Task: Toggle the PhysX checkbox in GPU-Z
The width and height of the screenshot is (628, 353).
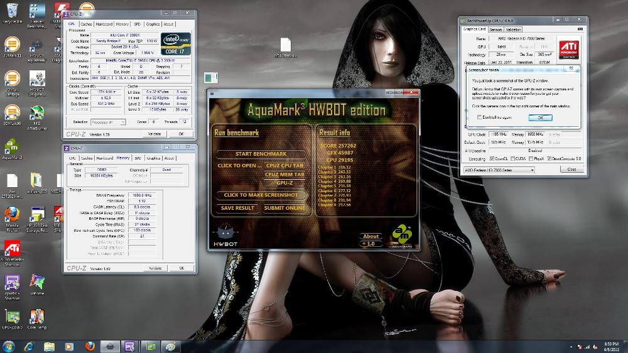Action: pos(531,159)
